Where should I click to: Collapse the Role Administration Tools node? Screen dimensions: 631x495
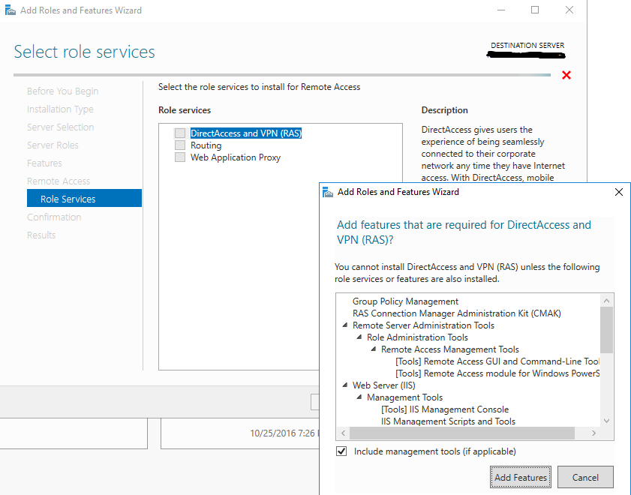(x=359, y=337)
